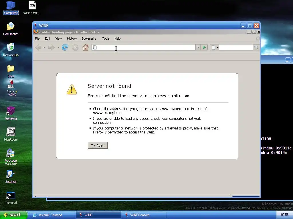Restore the inner Firefox window

(x=254, y=32)
